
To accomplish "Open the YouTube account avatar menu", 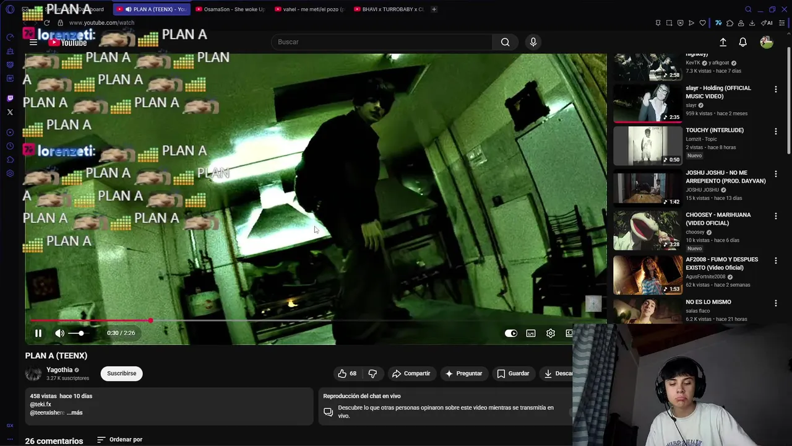I will pyautogui.click(x=766, y=42).
